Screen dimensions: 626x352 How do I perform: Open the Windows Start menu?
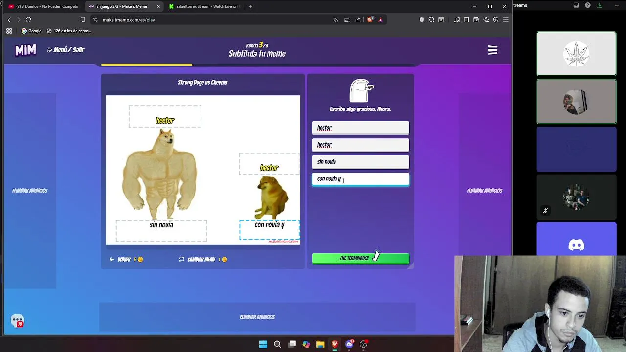[x=263, y=344]
